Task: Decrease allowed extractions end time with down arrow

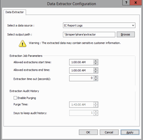Action: click(96, 72)
